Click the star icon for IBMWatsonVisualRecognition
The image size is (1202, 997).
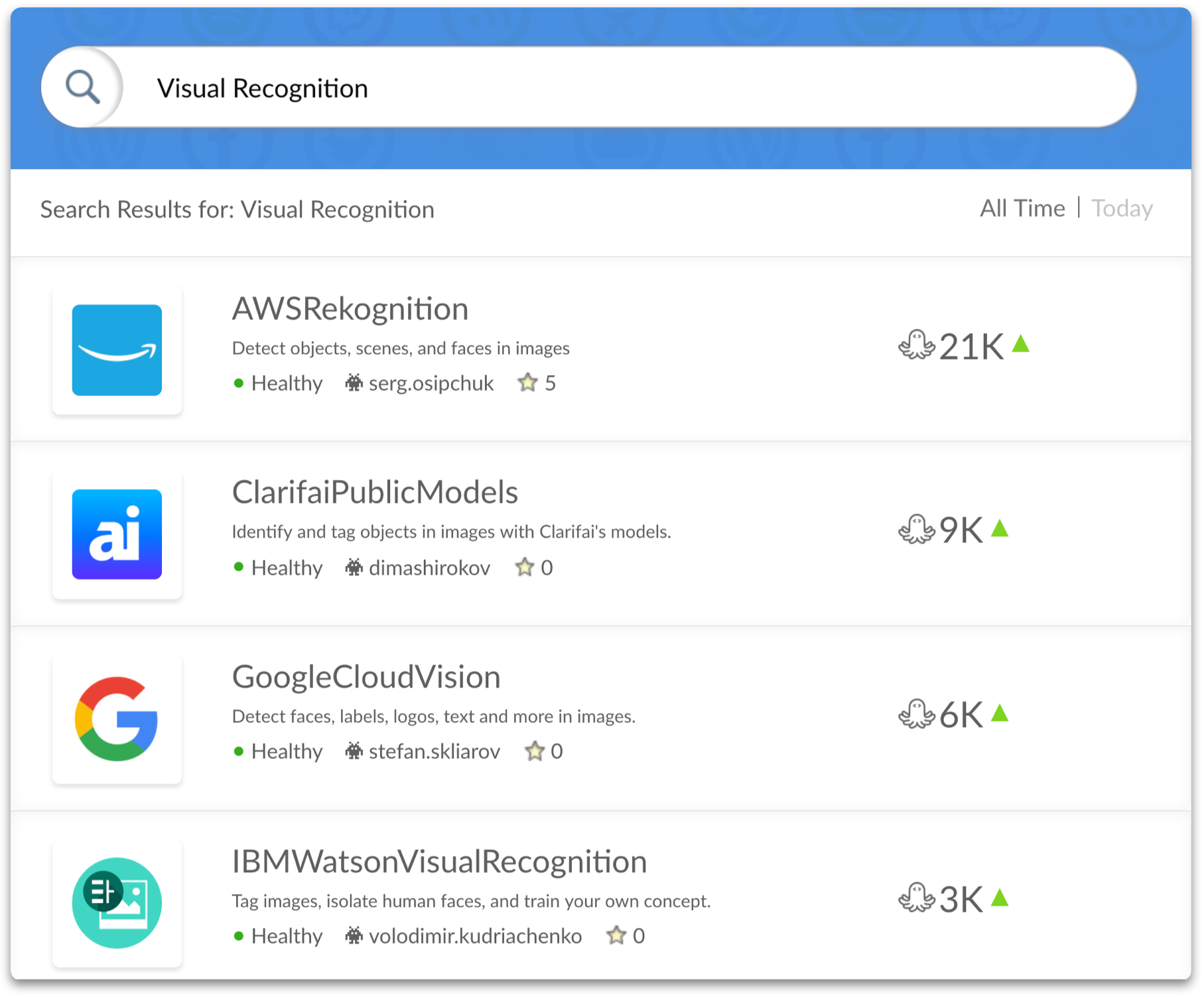616,935
